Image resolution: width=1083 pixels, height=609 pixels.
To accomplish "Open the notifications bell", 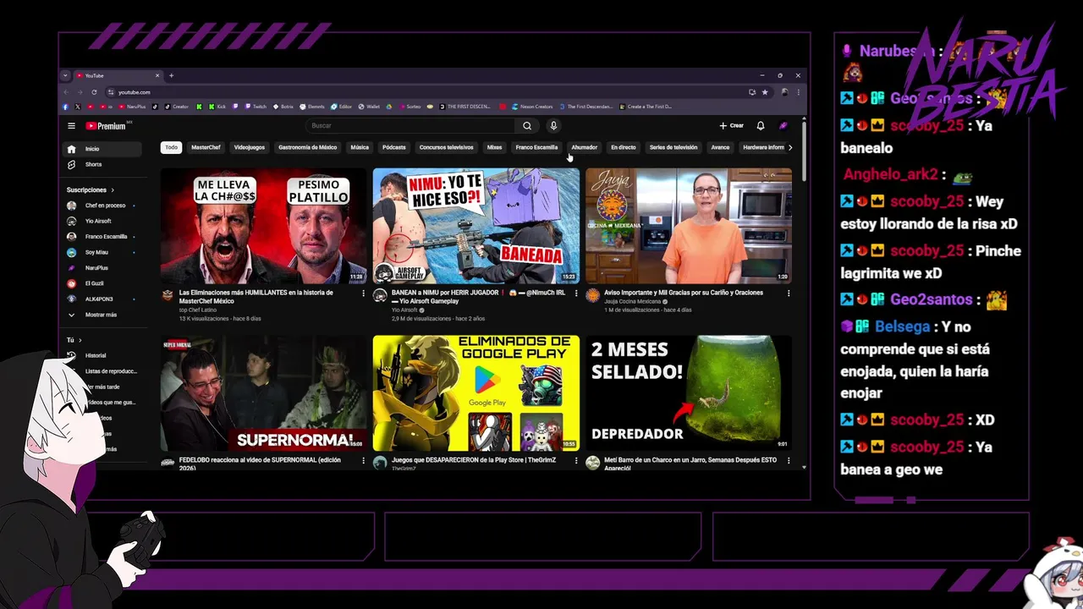I will click(761, 126).
